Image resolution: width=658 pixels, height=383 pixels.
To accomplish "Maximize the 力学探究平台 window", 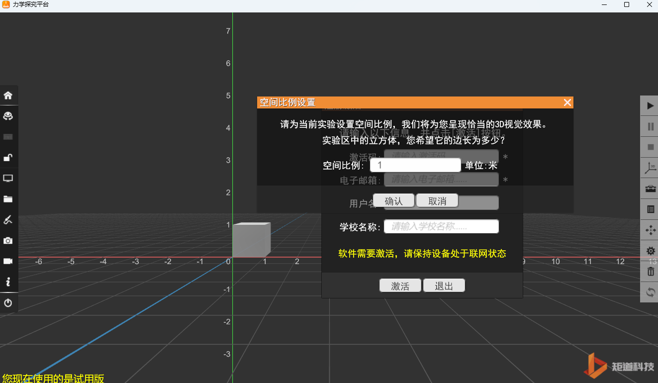I will (x=627, y=4).
